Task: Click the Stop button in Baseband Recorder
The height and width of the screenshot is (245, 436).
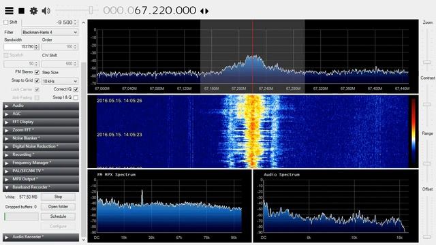Action: click(58, 197)
